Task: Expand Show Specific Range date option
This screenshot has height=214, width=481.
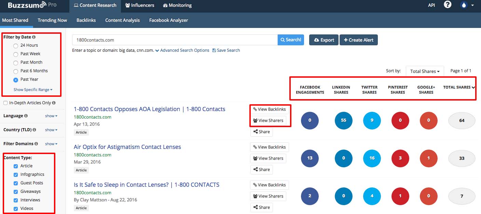Action: tap(33, 90)
